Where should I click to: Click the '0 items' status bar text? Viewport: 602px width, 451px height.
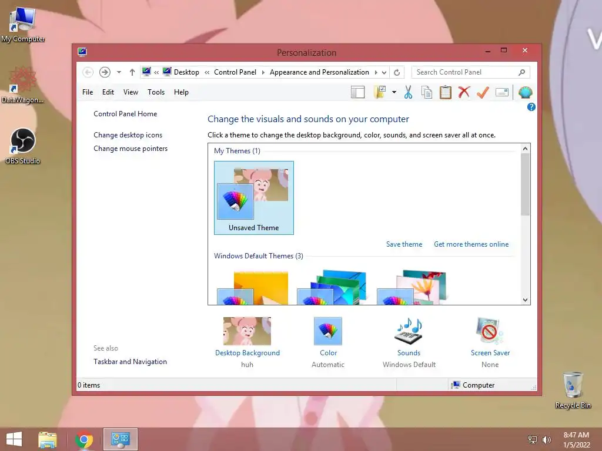coord(89,385)
